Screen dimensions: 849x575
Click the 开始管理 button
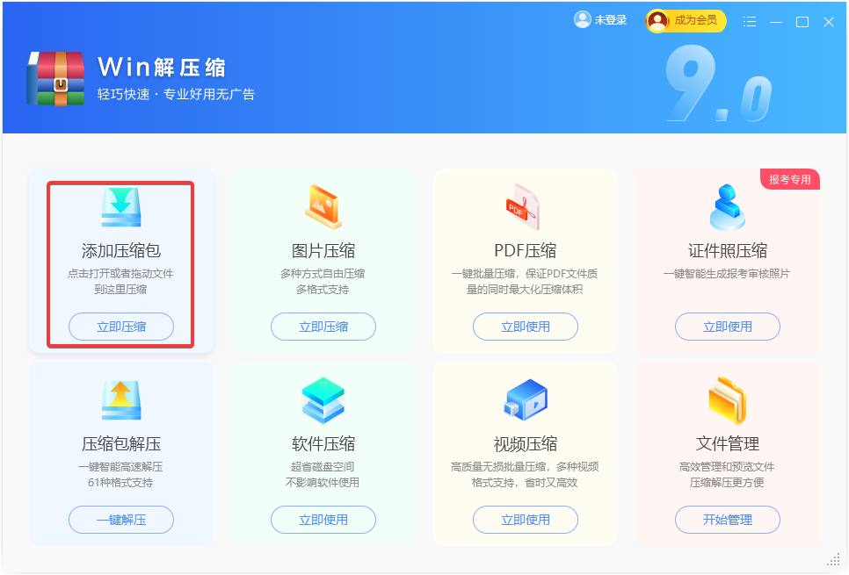728,520
